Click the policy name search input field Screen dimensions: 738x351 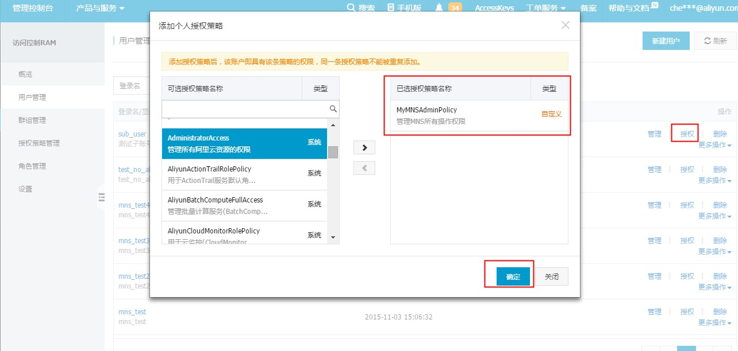click(x=245, y=109)
